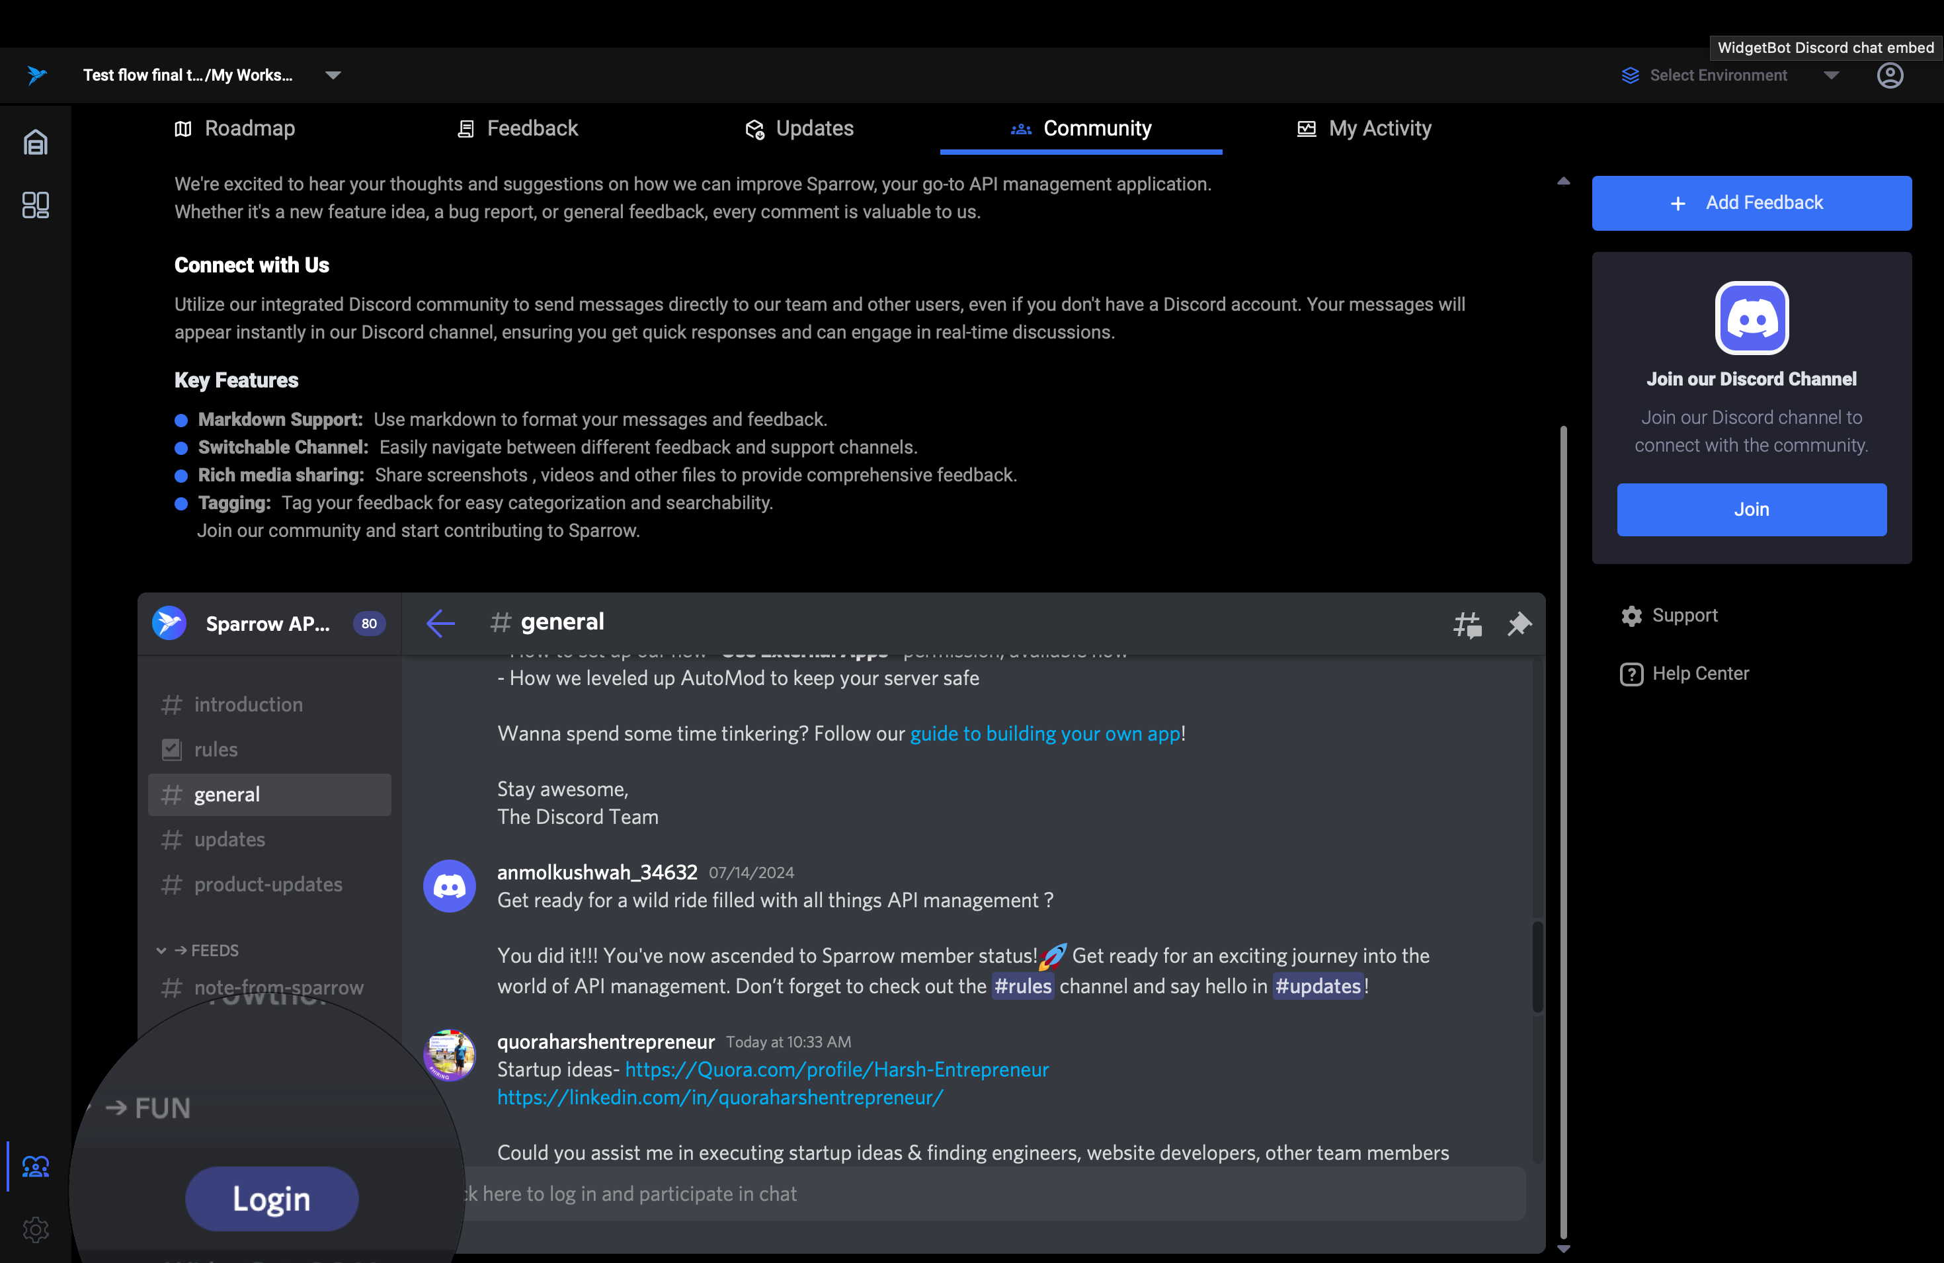Image resolution: width=1944 pixels, height=1263 pixels.
Task: Expand the workspace name dropdown arrow
Action: coord(333,75)
